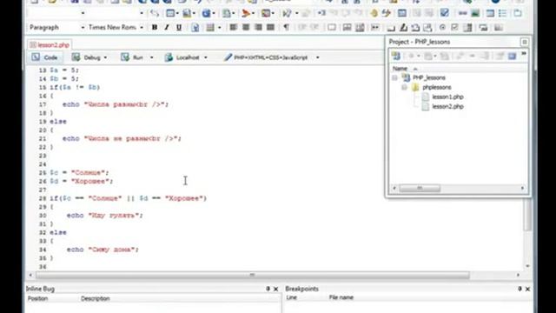The width and height of the screenshot is (556, 313).
Task: Click the Debug button
Action: (x=86, y=57)
